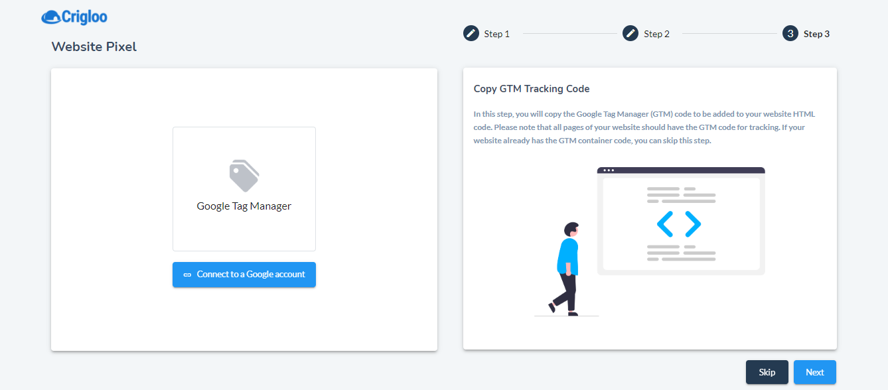The width and height of the screenshot is (888, 390).
Task: Click the Step 3 number circle
Action: click(x=790, y=33)
